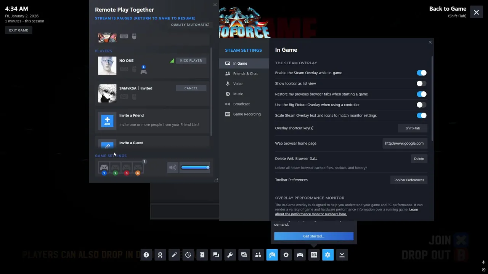Toggle Scale Steam Overlay text and icons
The height and width of the screenshot is (274, 488).
click(421, 115)
